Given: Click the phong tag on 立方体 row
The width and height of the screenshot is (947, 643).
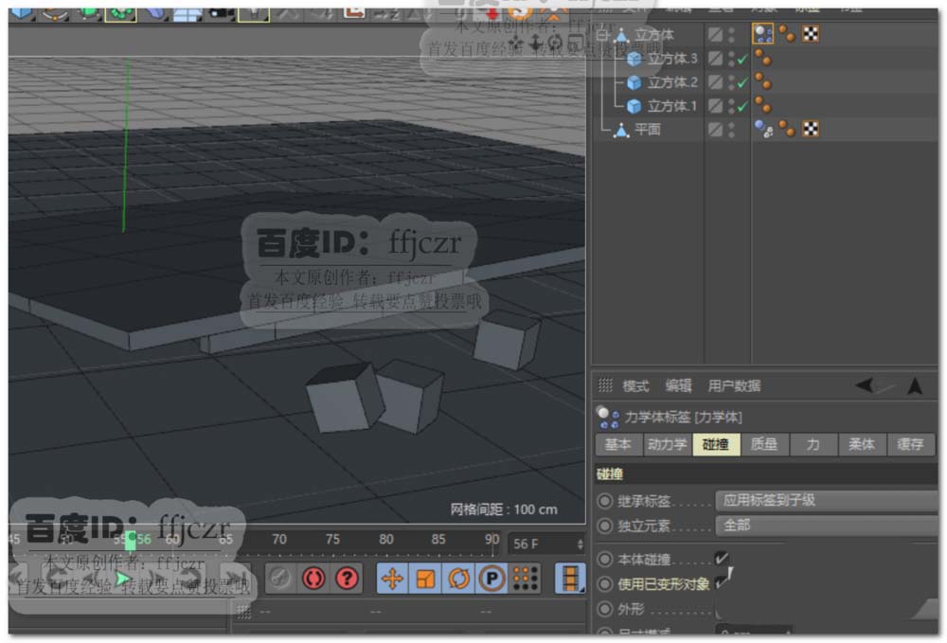Looking at the screenshot, I should (786, 34).
